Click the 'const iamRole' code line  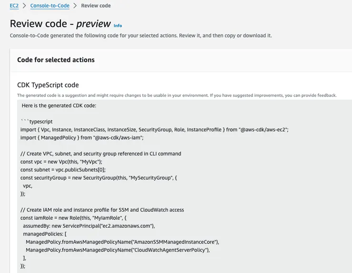click(x=73, y=218)
